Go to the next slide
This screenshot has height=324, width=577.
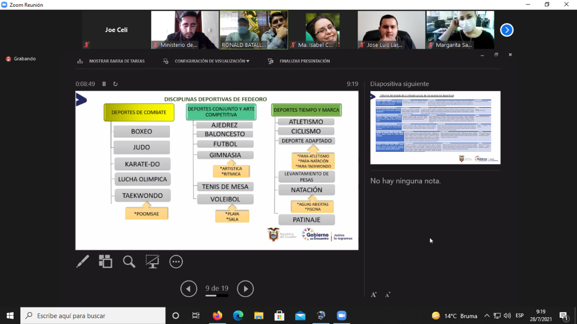coord(245,289)
